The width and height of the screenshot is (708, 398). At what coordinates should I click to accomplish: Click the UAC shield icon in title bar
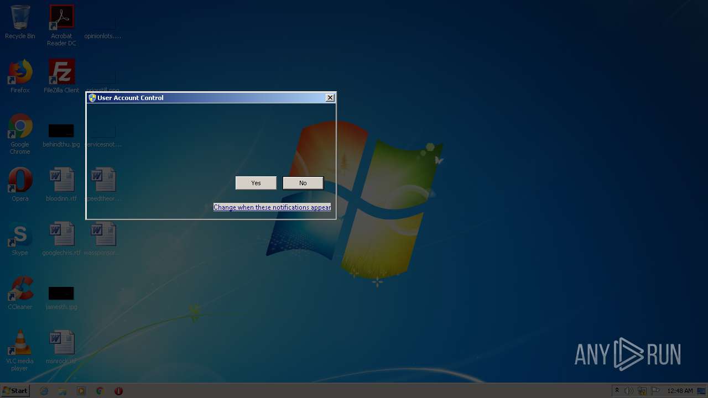click(92, 98)
